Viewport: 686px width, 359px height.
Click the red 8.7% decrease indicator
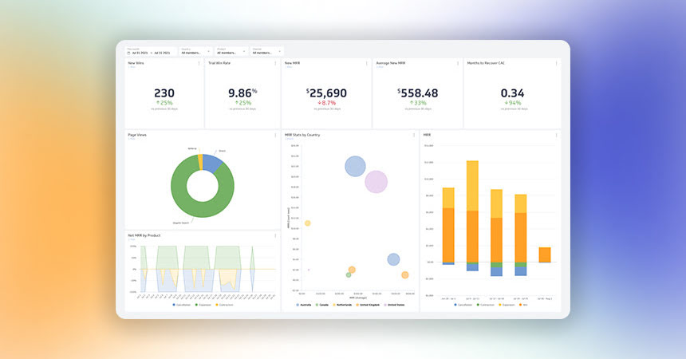327,103
